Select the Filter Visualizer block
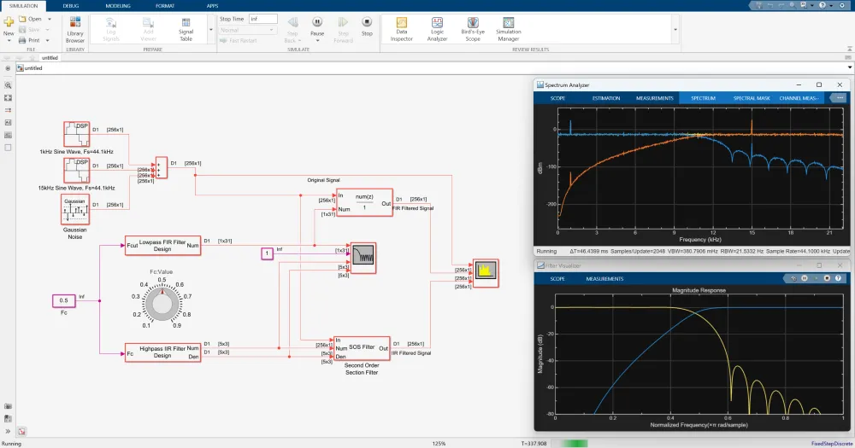 point(363,258)
